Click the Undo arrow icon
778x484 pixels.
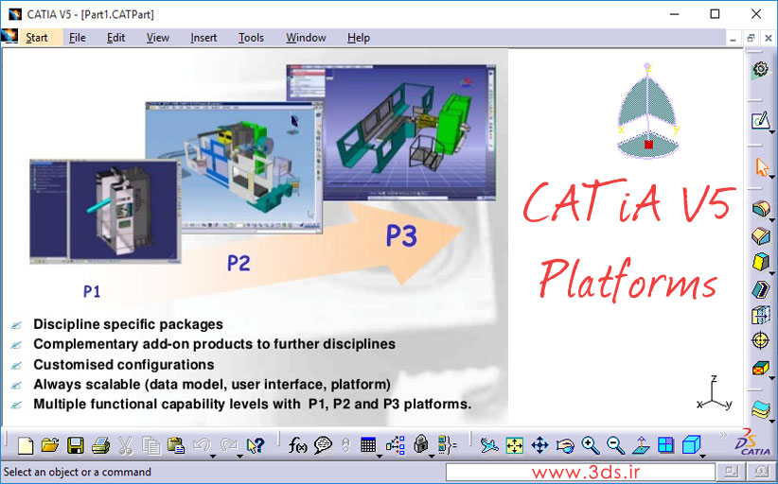(x=201, y=445)
